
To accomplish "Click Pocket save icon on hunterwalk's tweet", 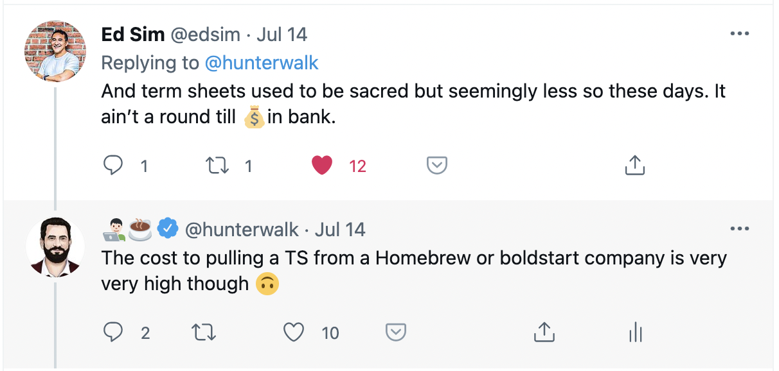I will click(x=396, y=332).
